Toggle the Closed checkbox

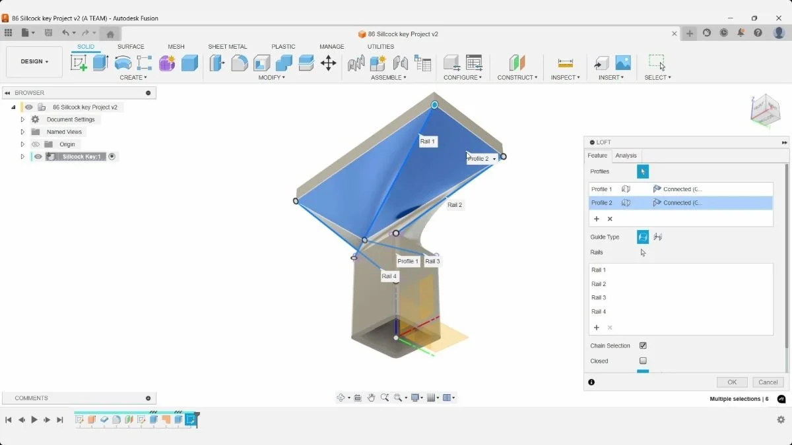[643, 361]
